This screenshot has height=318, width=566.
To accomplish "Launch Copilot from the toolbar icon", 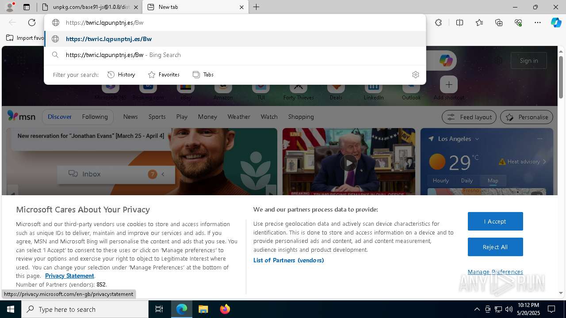I will 556,23.
